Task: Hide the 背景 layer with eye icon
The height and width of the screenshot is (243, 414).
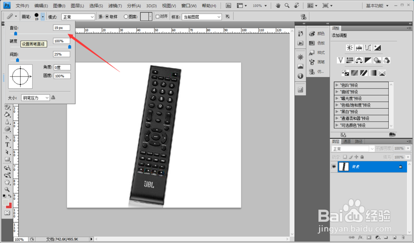Action: pyautogui.click(x=334, y=167)
